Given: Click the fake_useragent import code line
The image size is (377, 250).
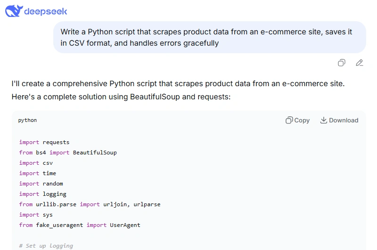Looking at the screenshot, I should point(80,225).
